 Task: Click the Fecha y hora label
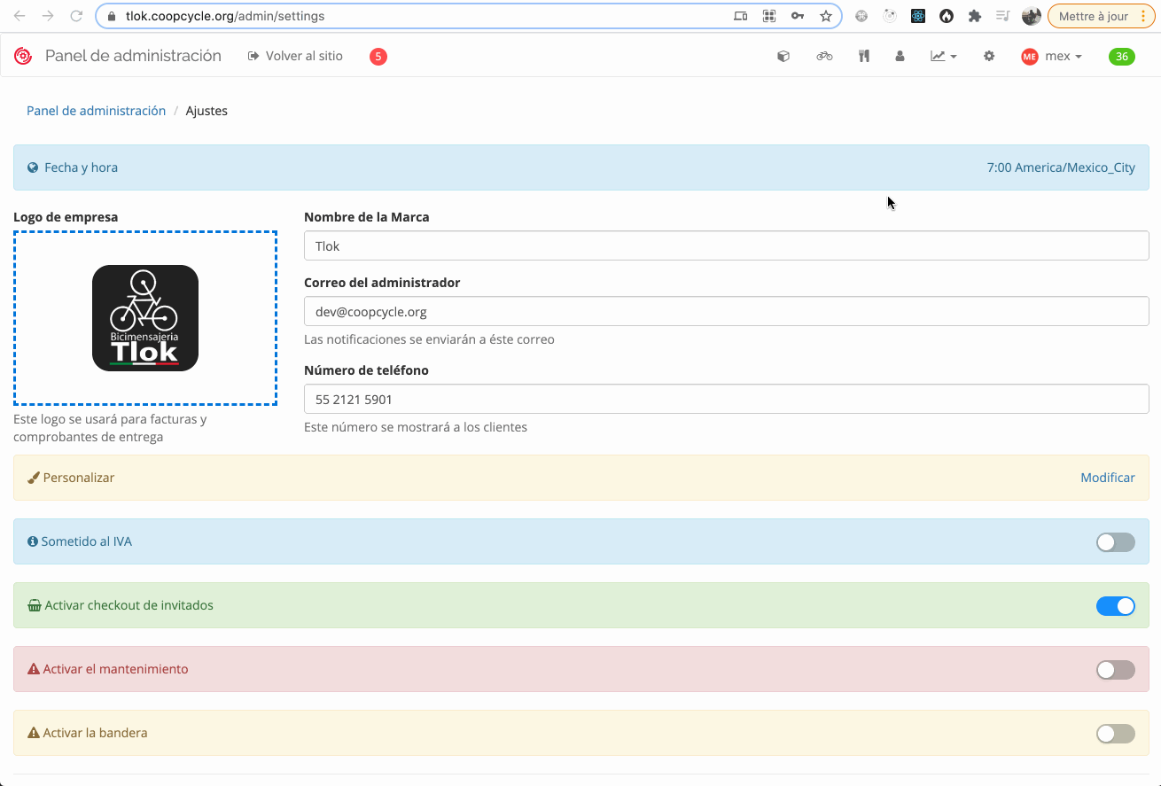point(81,167)
